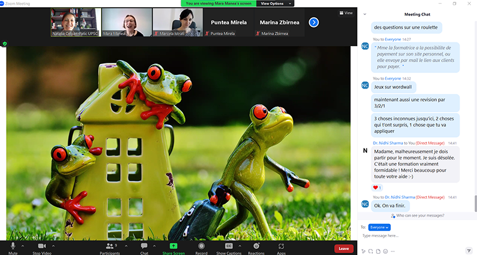Show next participants with blue arrow
The width and height of the screenshot is (477, 255).
[314, 22]
